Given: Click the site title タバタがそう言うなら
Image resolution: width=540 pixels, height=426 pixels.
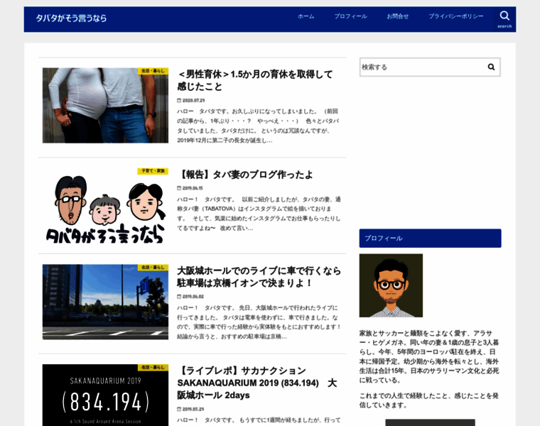Looking at the screenshot, I should 71,18.
